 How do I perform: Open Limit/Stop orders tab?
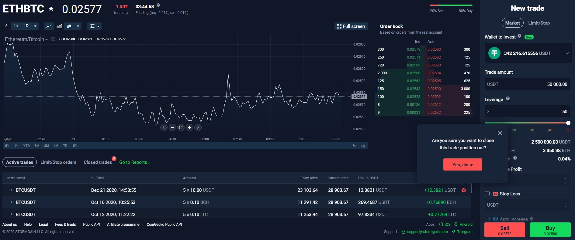[x=58, y=162]
